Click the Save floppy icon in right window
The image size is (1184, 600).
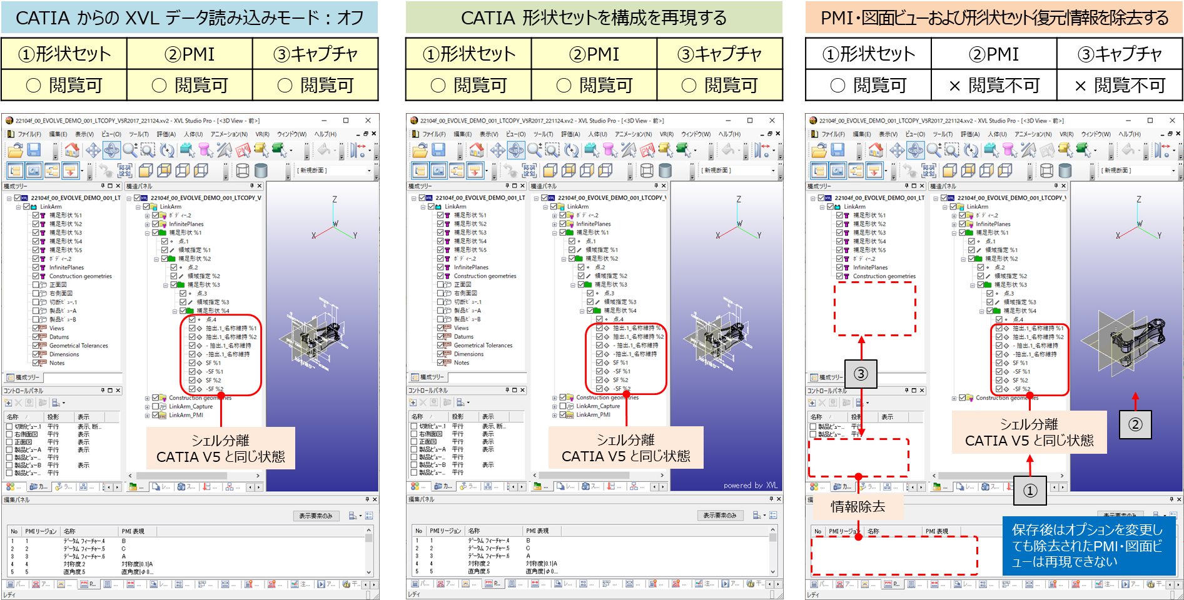click(837, 150)
